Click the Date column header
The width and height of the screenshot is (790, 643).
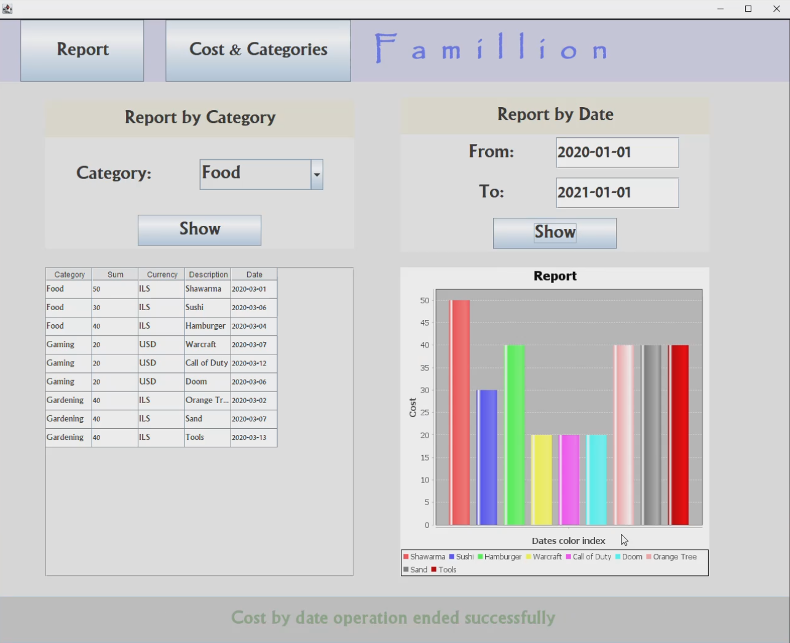[x=254, y=274]
